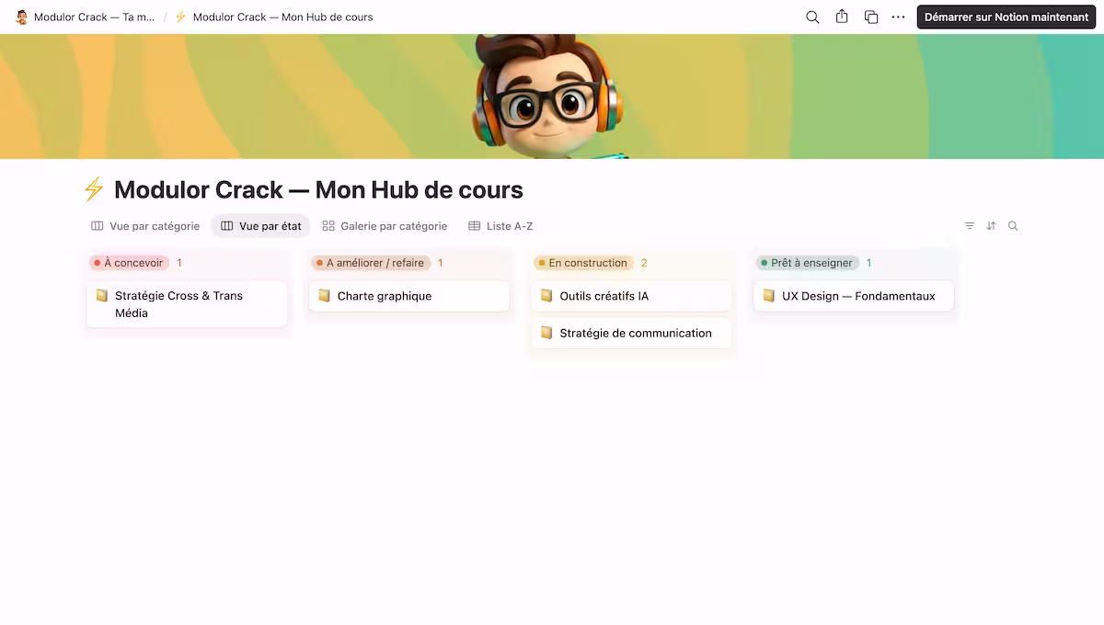Viewport: 1104px width, 625px height.
Task: Click the count 2 beside En construction
Action: [644, 263]
